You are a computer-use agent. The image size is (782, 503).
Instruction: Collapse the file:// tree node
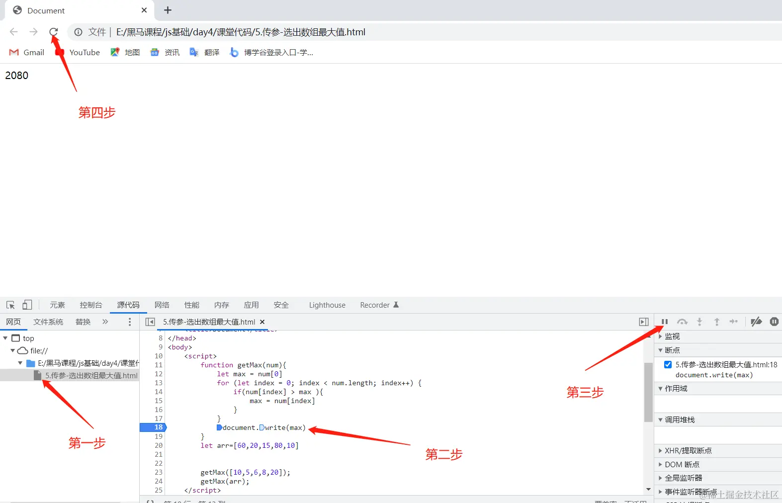(x=13, y=350)
